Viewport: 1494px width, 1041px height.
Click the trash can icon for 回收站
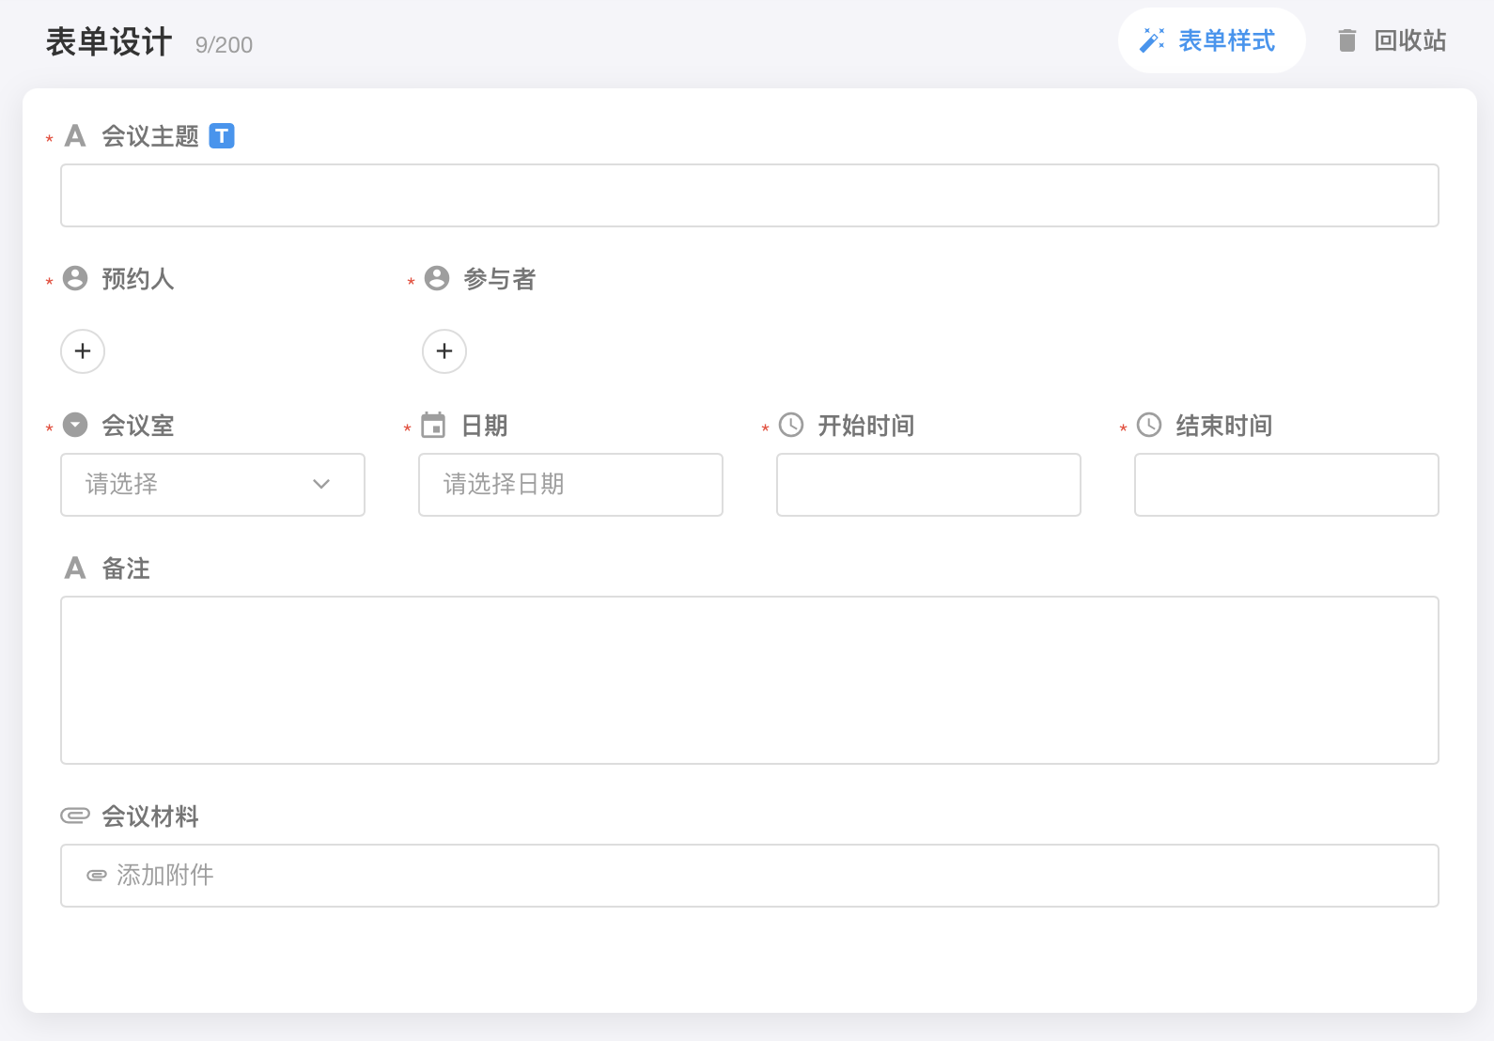tap(1347, 40)
